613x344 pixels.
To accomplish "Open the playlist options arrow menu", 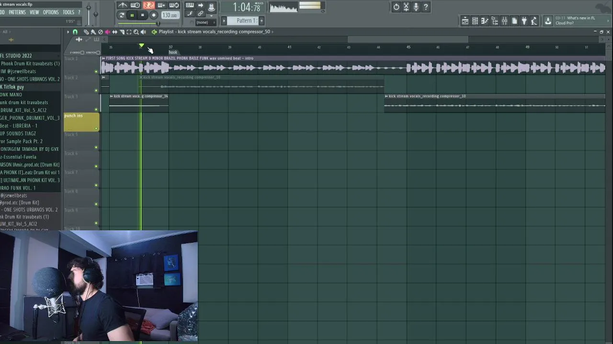I will pyautogui.click(x=68, y=32).
